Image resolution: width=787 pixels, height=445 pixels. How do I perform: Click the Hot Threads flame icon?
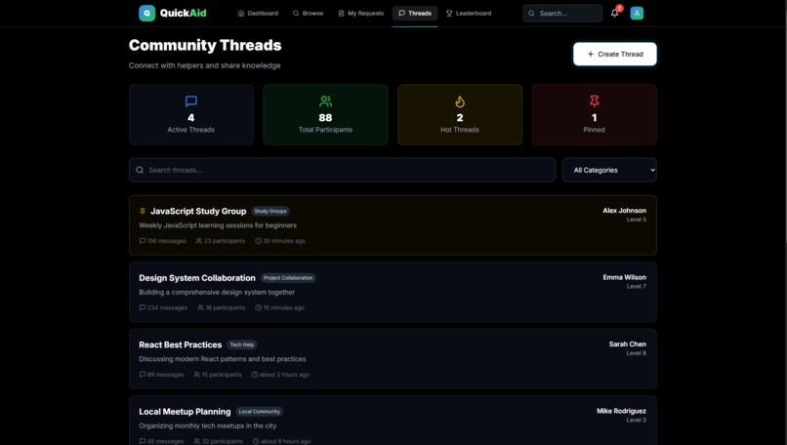pos(460,101)
